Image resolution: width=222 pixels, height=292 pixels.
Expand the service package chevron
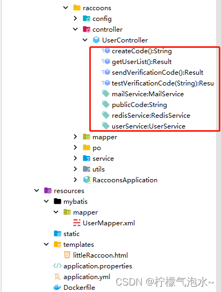coord(75,158)
